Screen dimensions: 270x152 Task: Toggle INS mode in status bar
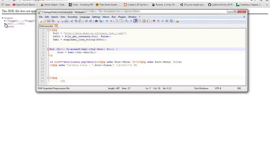pos(239,88)
